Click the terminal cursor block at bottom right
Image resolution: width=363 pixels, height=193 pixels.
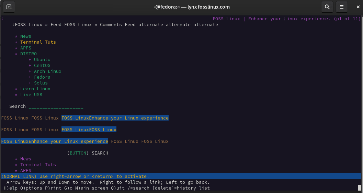360,188
